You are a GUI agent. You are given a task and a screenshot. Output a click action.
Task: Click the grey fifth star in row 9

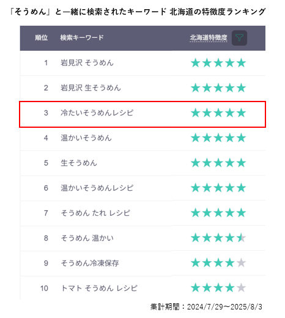pyautogui.click(x=242, y=263)
